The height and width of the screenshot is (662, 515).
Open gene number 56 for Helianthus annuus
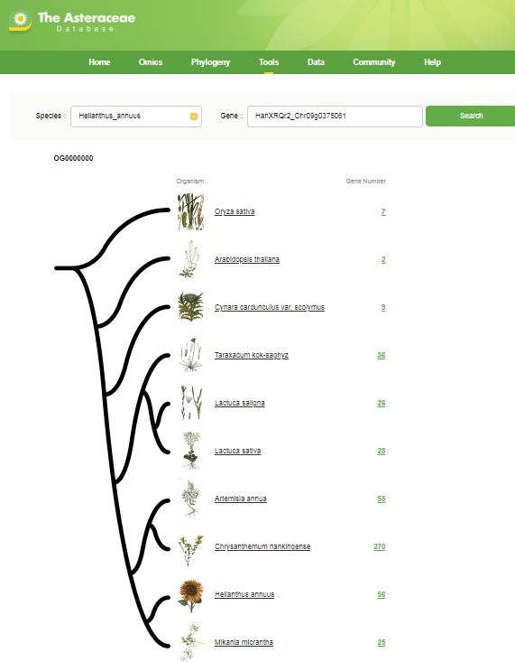pos(382,594)
